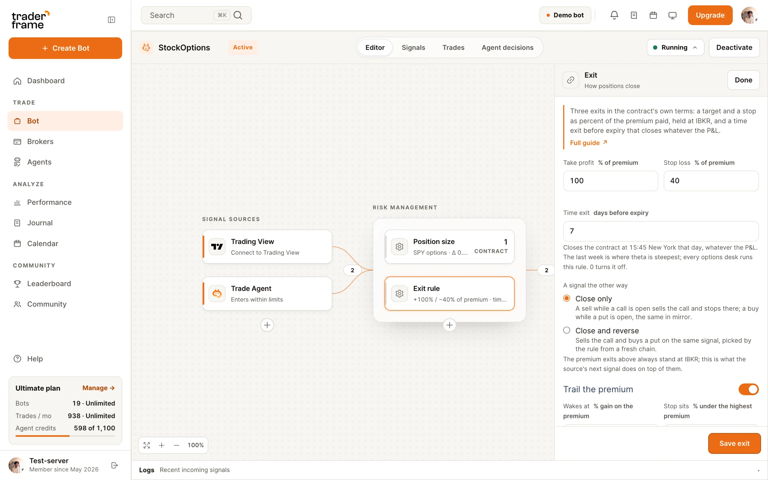Screen dimensions: 768x480
Task: Open the Trades tab
Action: [453, 47]
